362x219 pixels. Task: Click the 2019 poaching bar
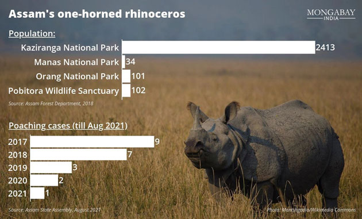coord(51,167)
